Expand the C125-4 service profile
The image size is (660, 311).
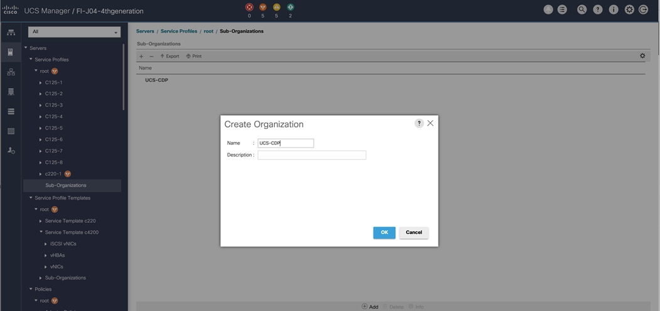tap(40, 116)
